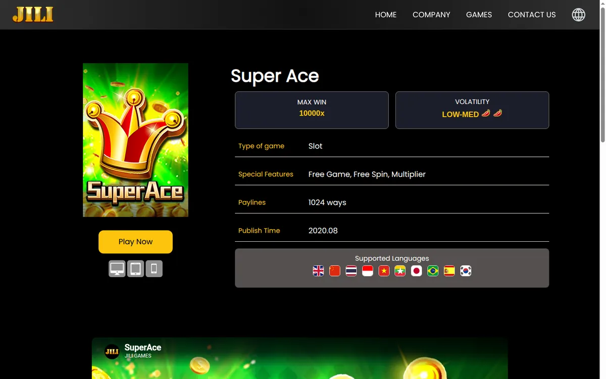The image size is (606, 379).
Task: Click the "Publish Time" label
Action: pos(259,231)
